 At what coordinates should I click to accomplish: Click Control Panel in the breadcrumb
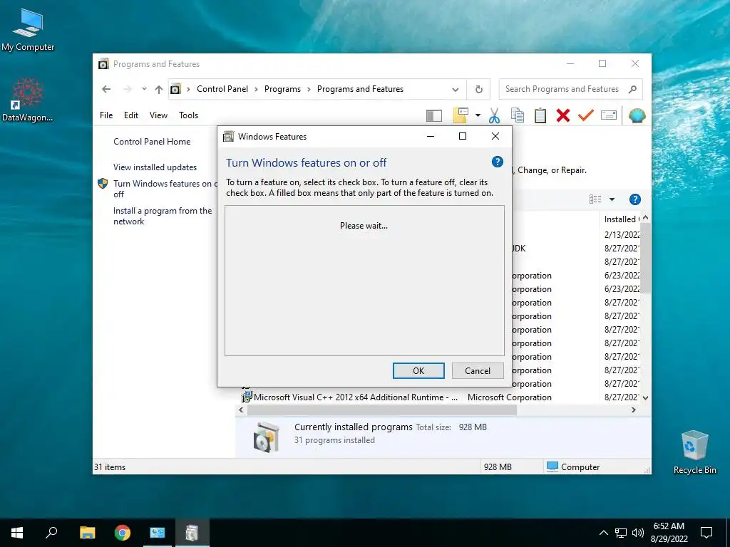click(x=222, y=89)
